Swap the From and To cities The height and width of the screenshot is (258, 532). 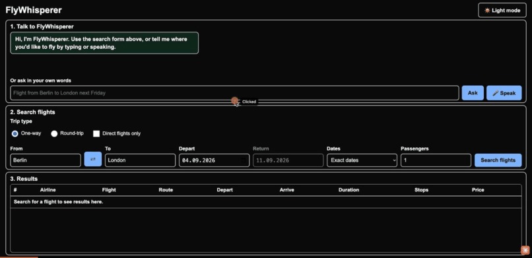point(92,159)
